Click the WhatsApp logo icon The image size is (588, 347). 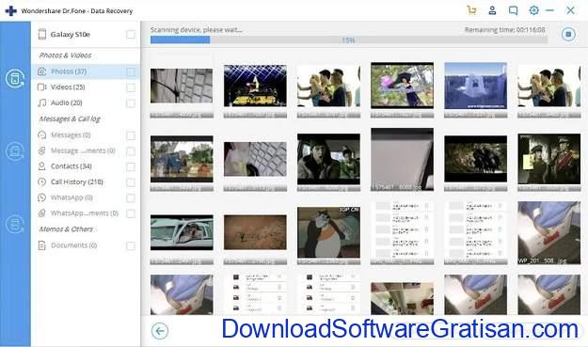pyautogui.click(x=42, y=197)
